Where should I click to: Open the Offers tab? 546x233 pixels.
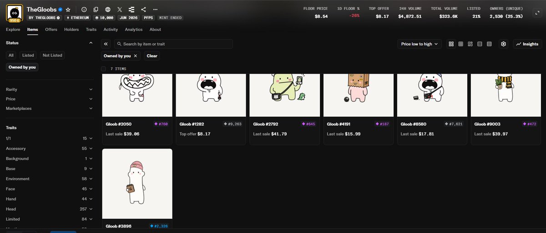click(x=51, y=30)
